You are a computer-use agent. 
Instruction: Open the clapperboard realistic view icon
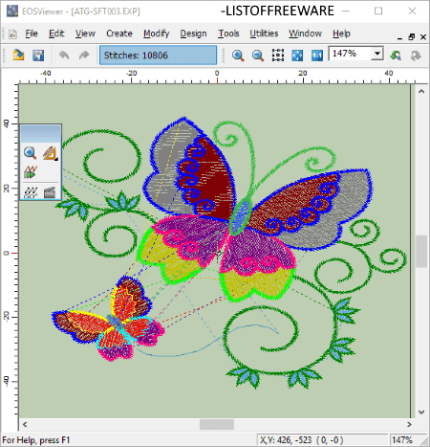click(50, 192)
